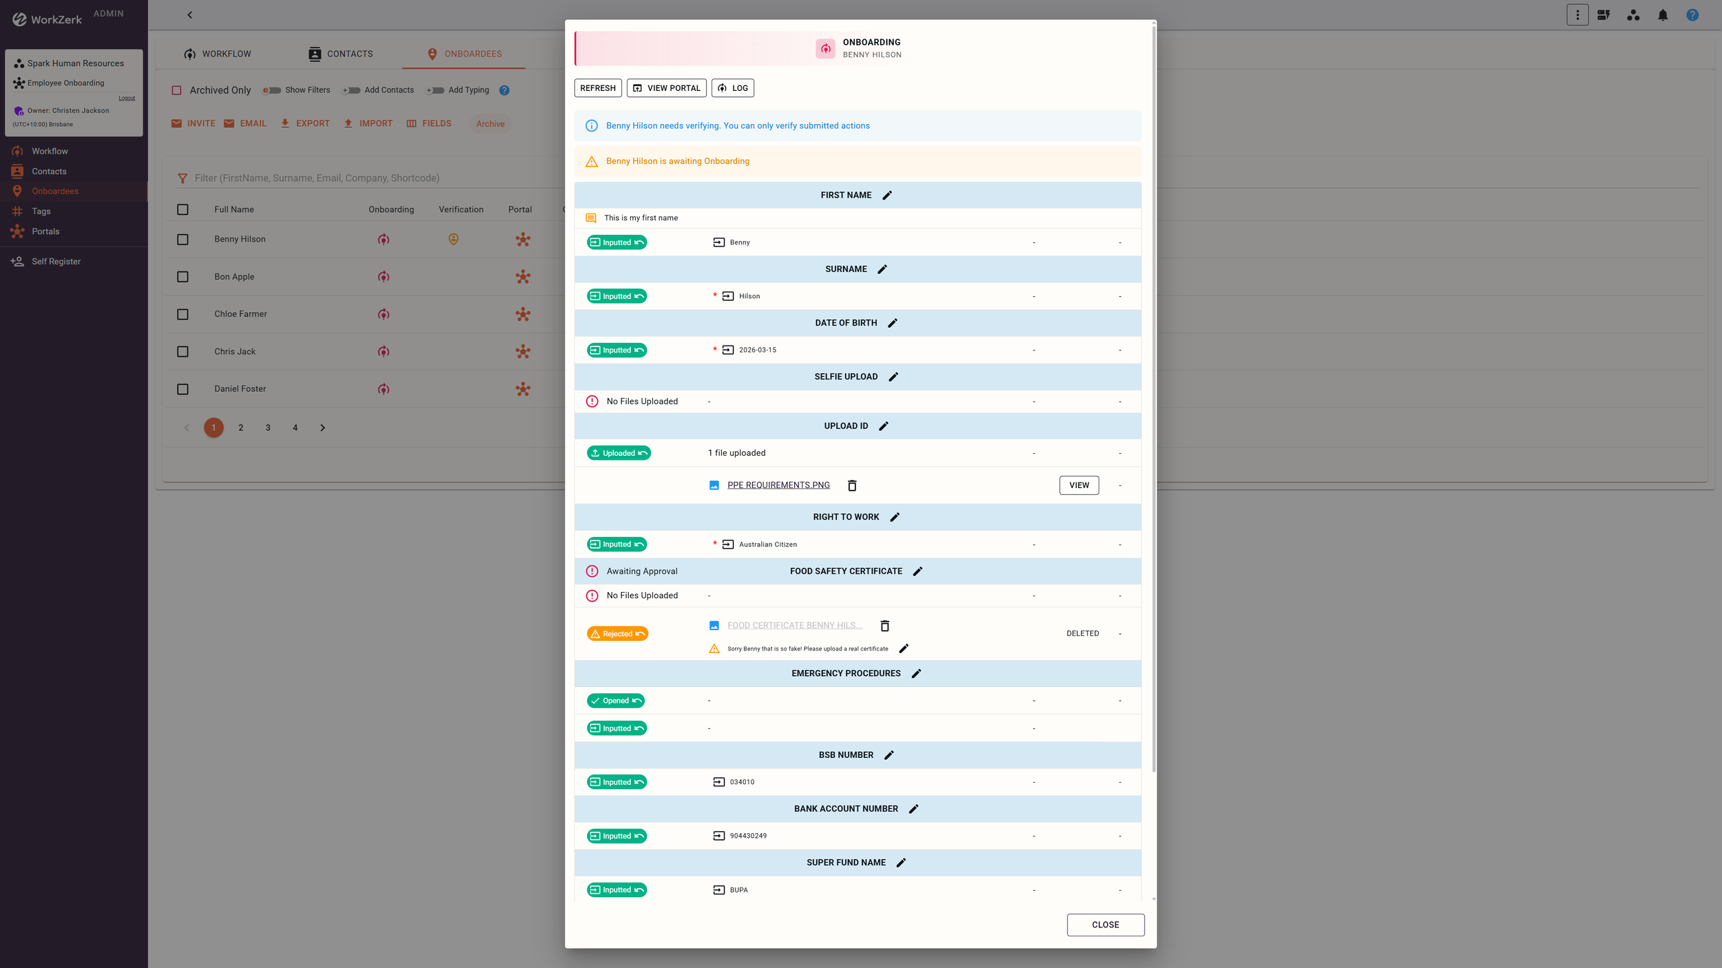Screen dimensions: 1722x968
Task: Edit the rejection comment with the pencil icon
Action: tap(904, 649)
